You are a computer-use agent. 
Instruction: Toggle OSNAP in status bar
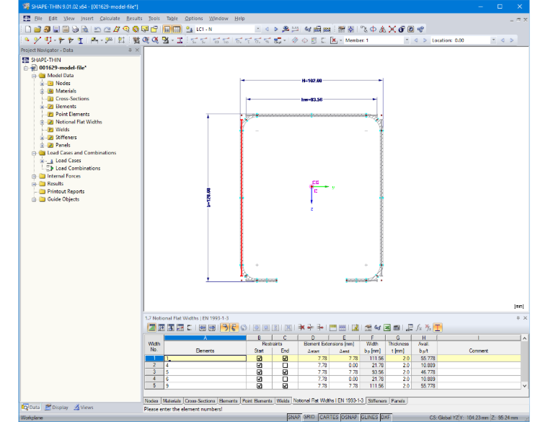[349, 418]
